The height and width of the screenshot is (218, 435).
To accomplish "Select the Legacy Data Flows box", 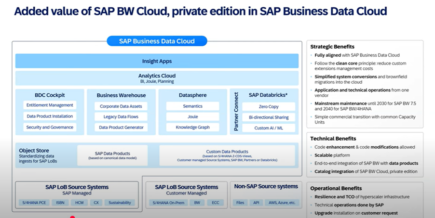I will tap(121, 117).
